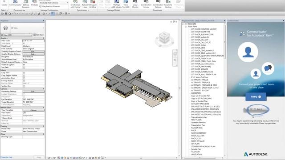
Task: Click Synchronize with Central
Action: point(75,4)
